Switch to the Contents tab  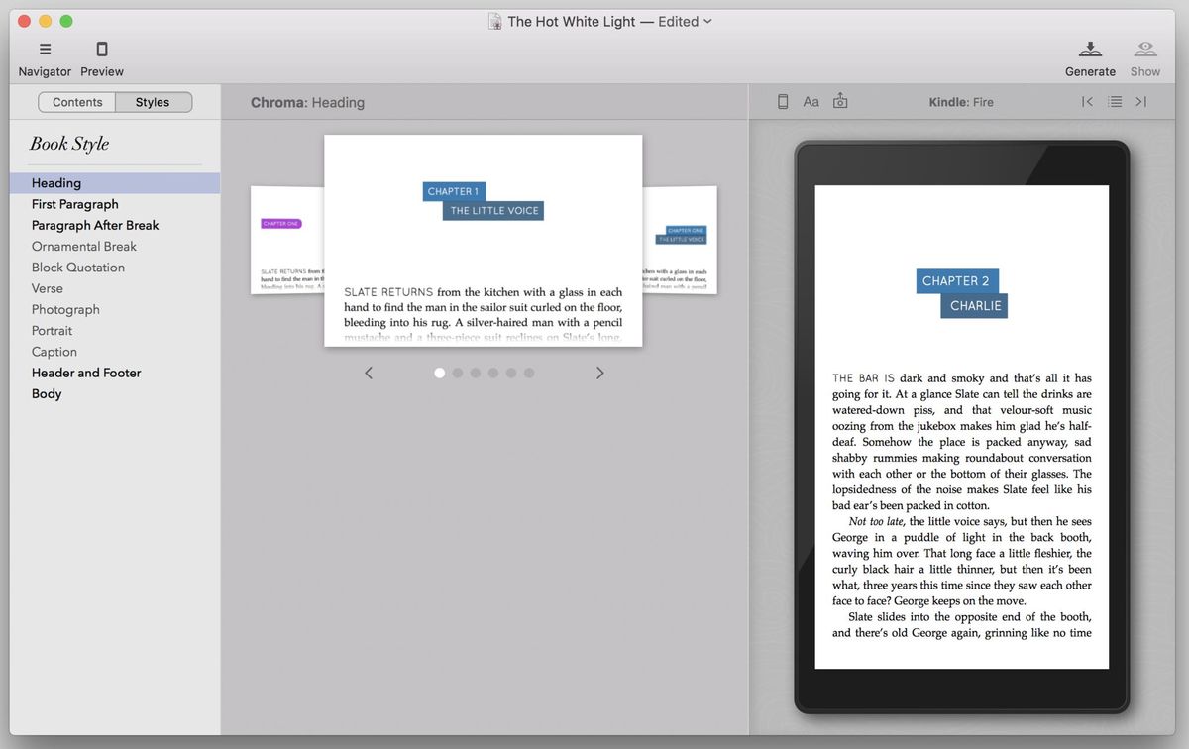(x=76, y=101)
